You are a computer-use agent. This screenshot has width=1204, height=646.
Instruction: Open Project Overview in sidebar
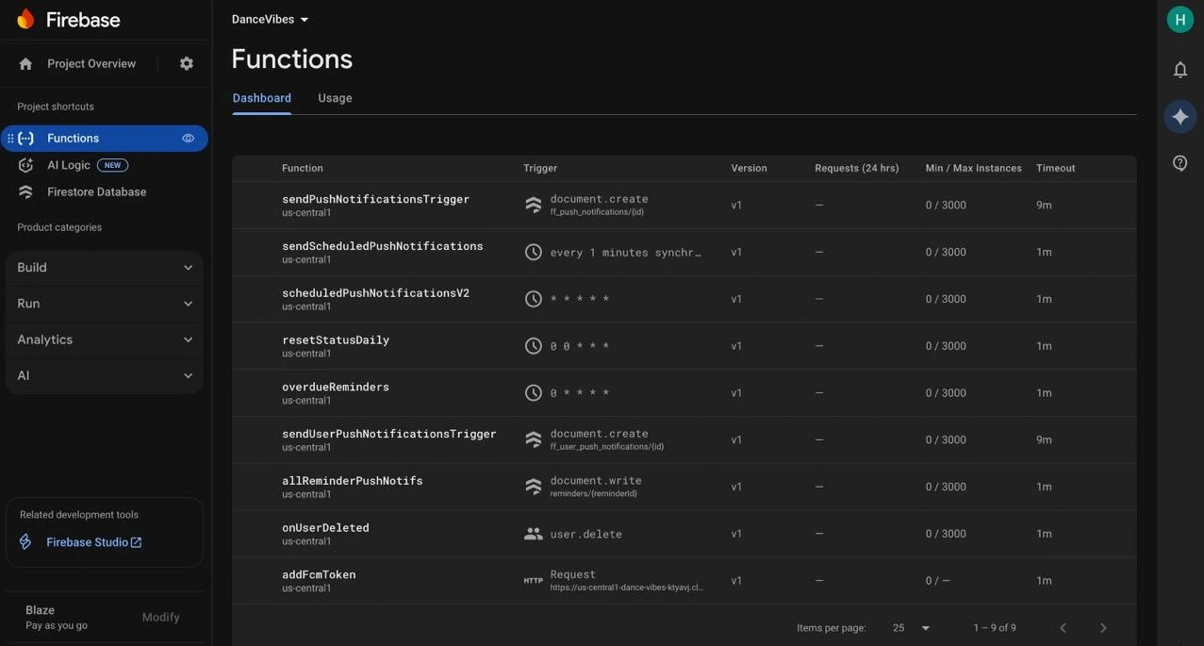91,63
